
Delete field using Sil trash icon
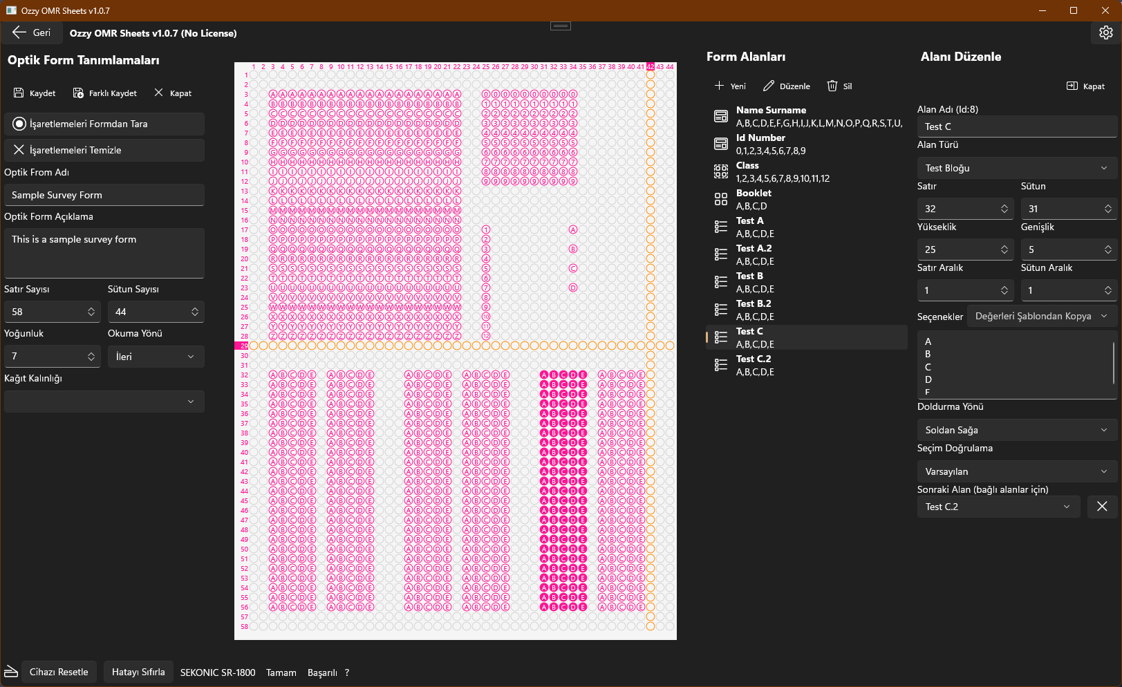[832, 86]
